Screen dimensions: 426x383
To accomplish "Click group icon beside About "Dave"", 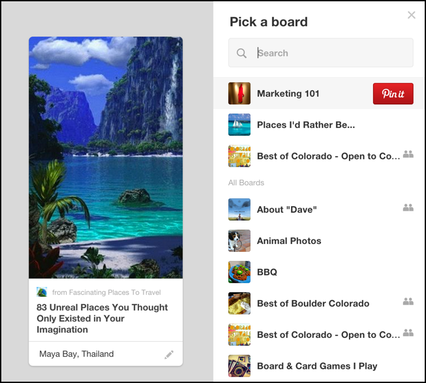I will point(408,207).
